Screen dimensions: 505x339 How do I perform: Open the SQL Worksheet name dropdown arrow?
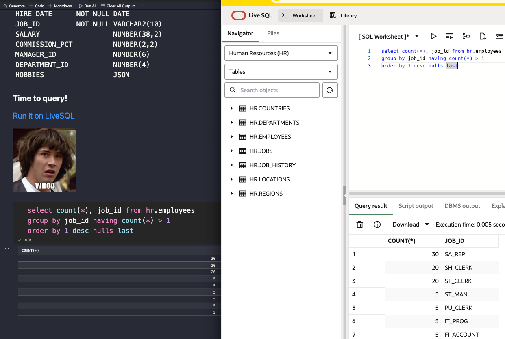point(417,36)
